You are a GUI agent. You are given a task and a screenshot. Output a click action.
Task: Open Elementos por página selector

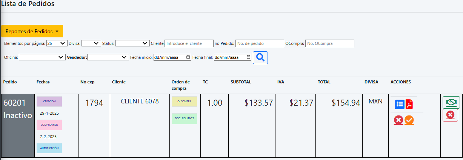pyautogui.click(x=57, y=43)
